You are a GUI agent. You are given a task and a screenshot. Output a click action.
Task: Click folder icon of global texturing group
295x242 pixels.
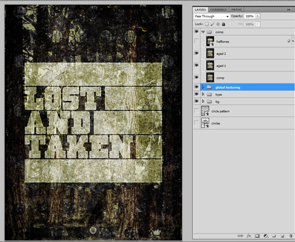pos(209,87)
